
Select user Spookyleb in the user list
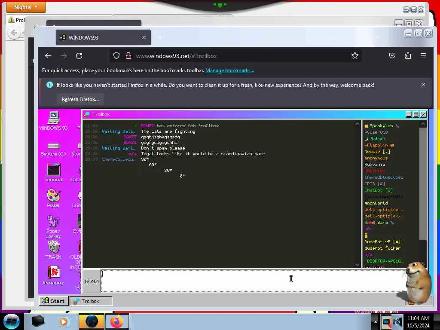pos(381,126)
